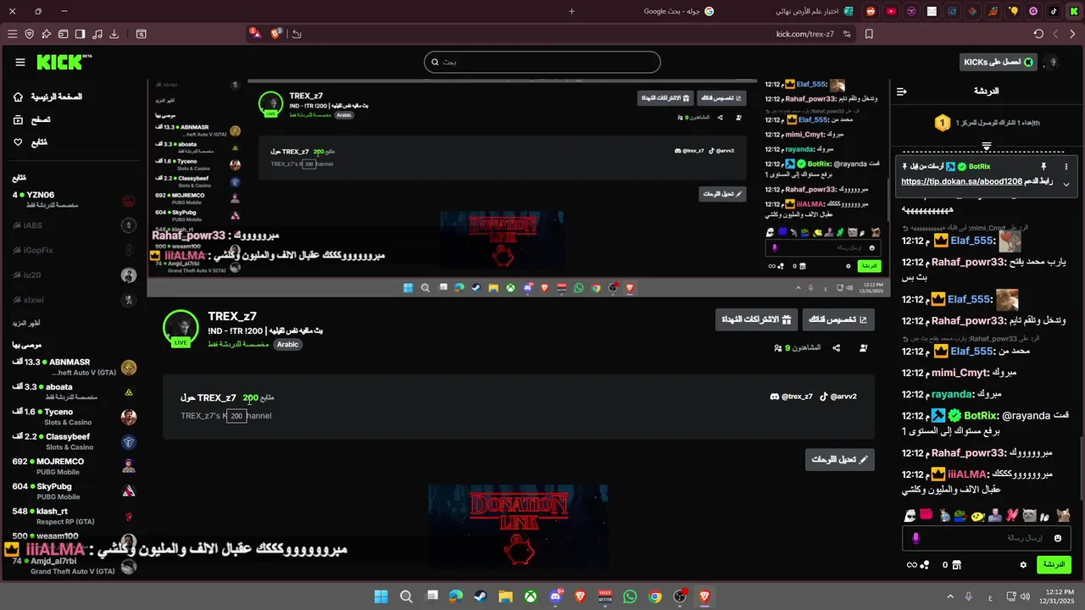
Task: Open the user profile avatar menu
Action: pyautogui.click(x=1053, y=62)
